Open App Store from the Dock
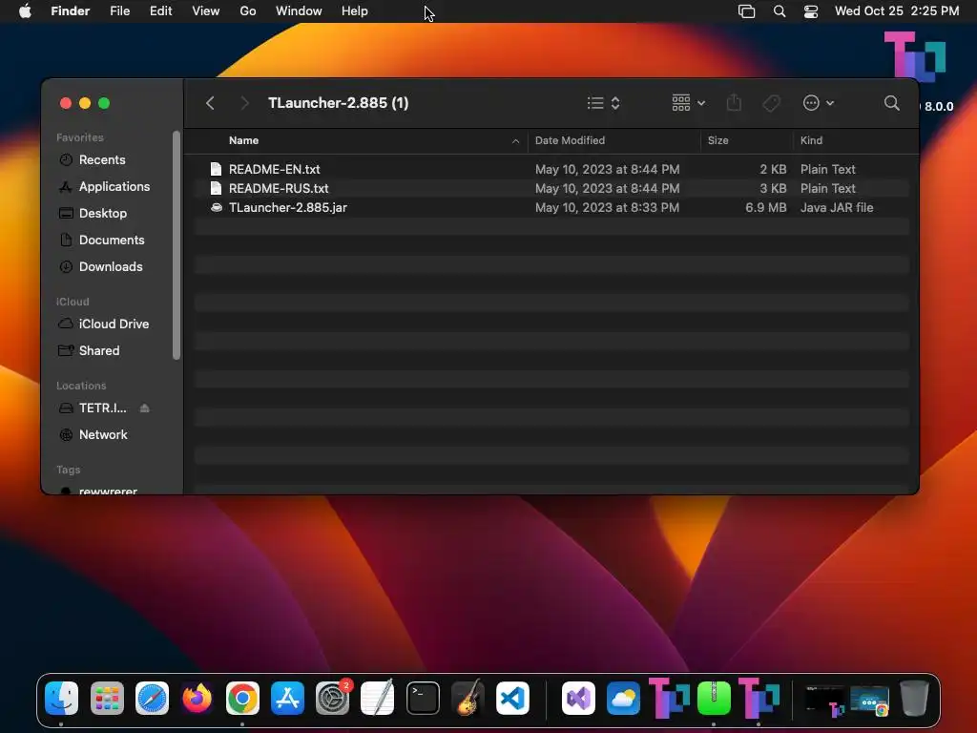 (287, 698)
